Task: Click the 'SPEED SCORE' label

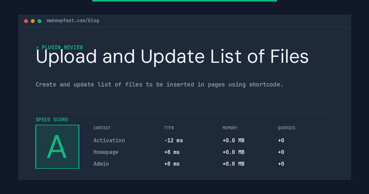Action: (52, 120)
